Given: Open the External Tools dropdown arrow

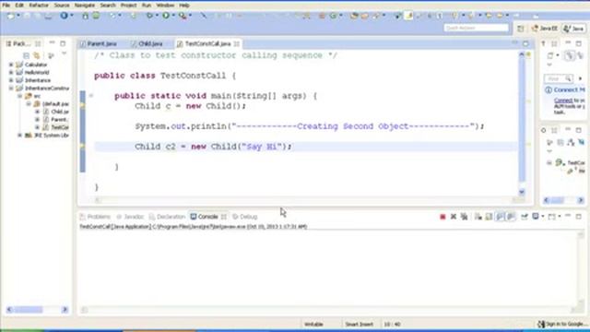Looking at the screenshot, I should point(190,16).
